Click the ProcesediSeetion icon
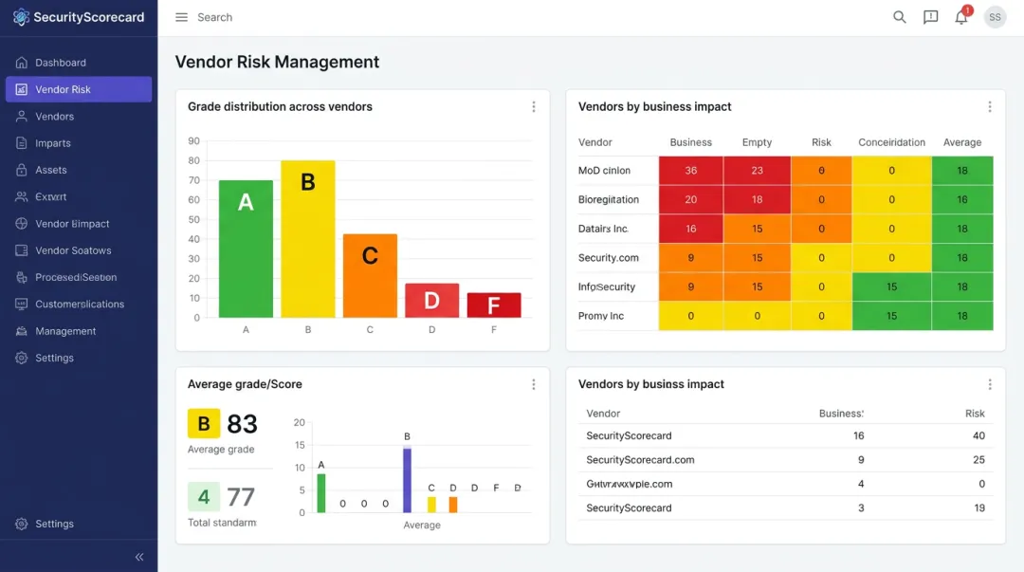Viewport: 1024px width, 572px height. click(22, 277)
